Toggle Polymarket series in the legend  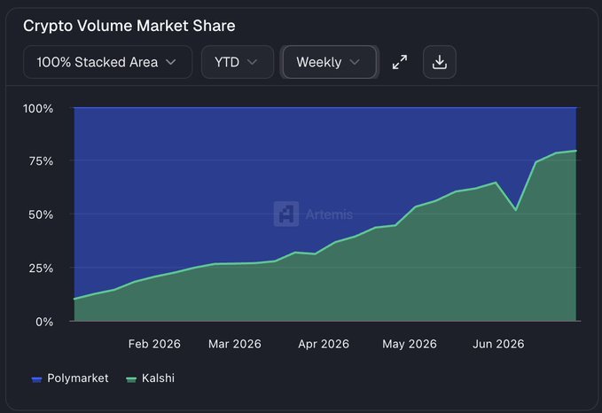70,378
